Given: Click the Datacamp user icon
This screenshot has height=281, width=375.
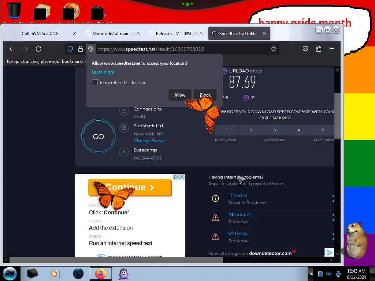Looking at the screenshot, I should 124,152.
